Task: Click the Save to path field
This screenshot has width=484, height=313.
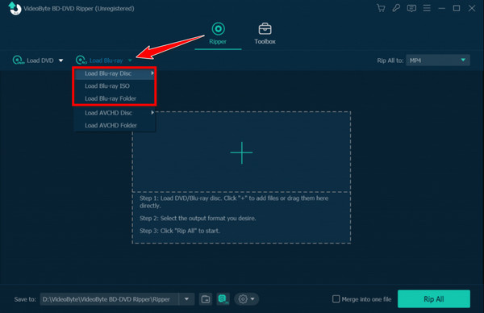Action: 109,299
